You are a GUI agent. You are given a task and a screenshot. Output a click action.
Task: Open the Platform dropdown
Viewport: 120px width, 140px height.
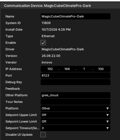pyautogui.click(x=76, y=108)
